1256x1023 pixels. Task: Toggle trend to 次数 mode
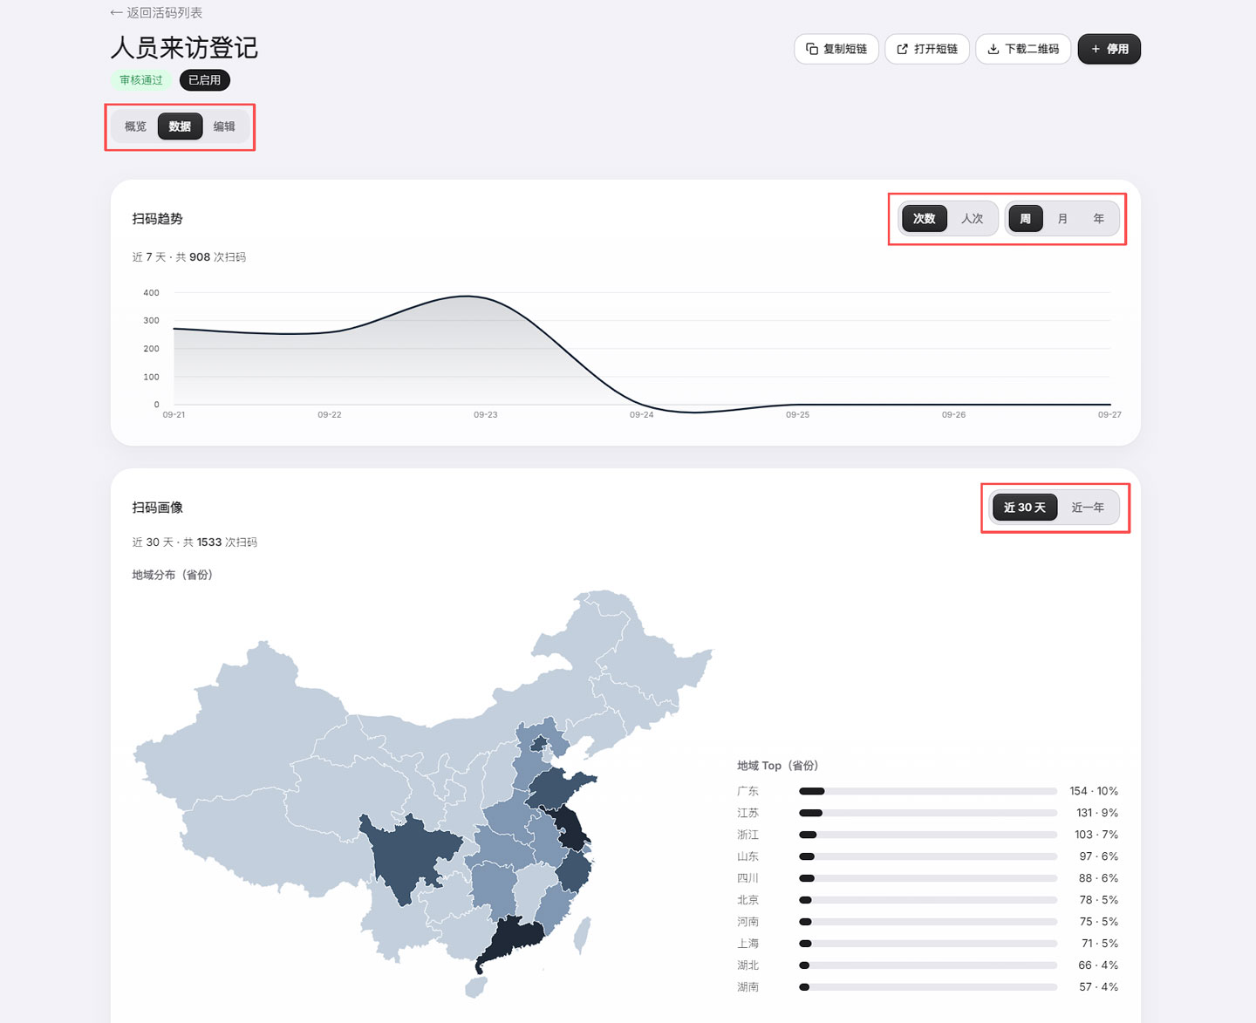pyautogui.click(x=924, y=219)
